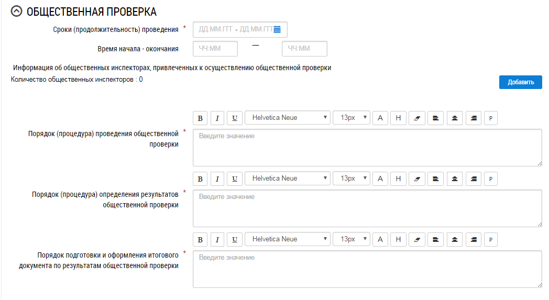Center align text in определения результатов toolbar
549x300 pixels.
pyautogui.click(x=454, y=179)
